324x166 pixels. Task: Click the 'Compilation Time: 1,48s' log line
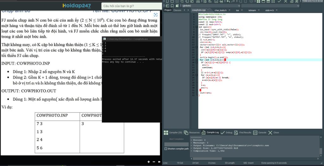click(x=208, y=151)
